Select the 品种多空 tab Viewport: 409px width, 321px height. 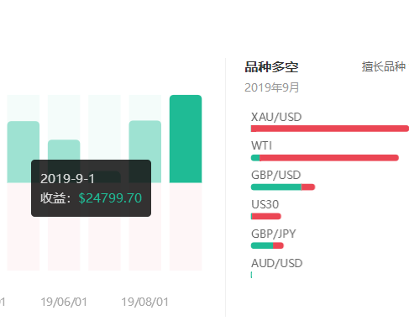pos(271,67)
